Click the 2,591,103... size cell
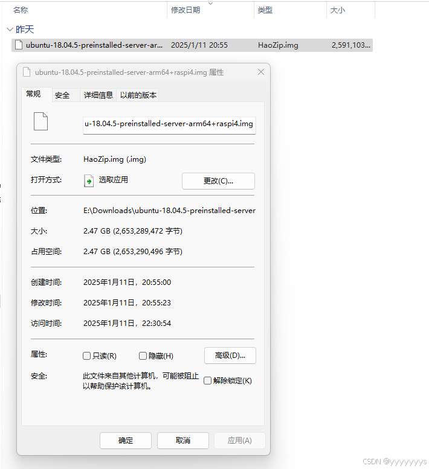The image size is (429, 469). (x=351, y=45)
